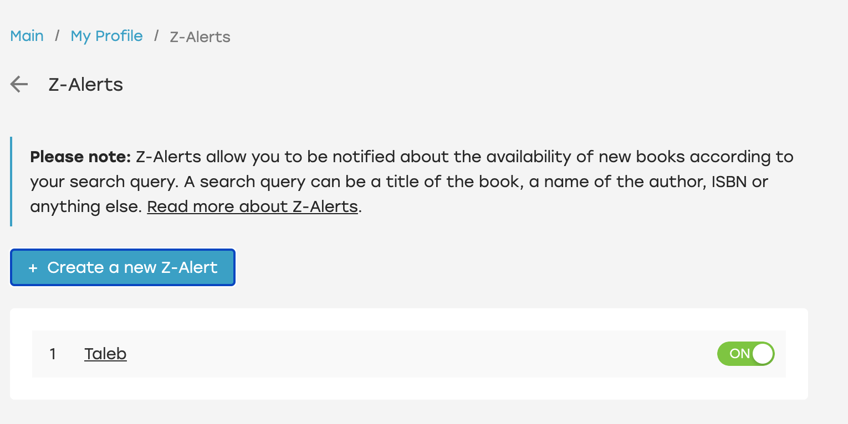This screenshot has width=848, height=424.
Task: Click the white knob of Taleb toggle
Action: tap(763, 354)
